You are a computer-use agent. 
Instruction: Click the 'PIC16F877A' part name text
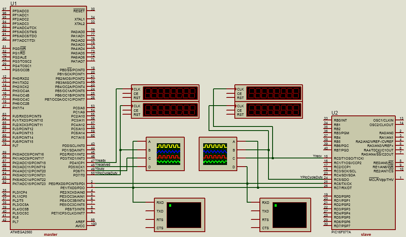click(x=341, y=232)
